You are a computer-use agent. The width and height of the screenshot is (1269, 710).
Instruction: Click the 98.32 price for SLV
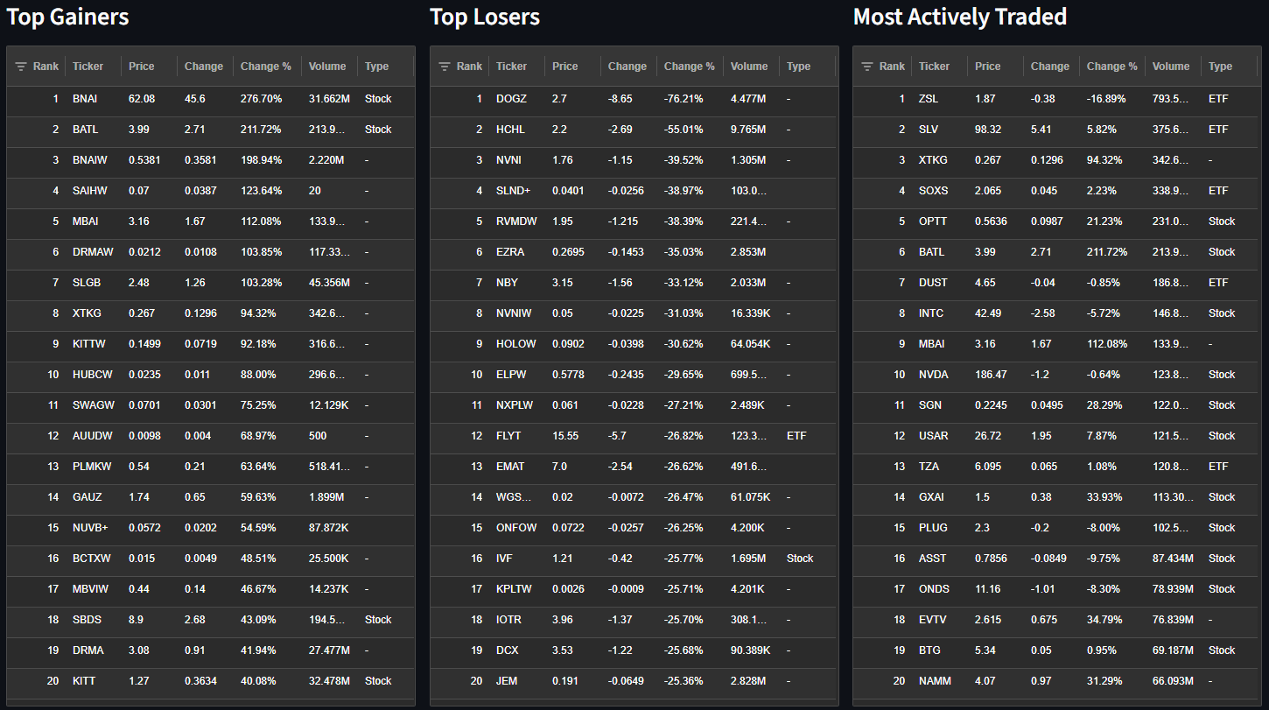point(988,130)
